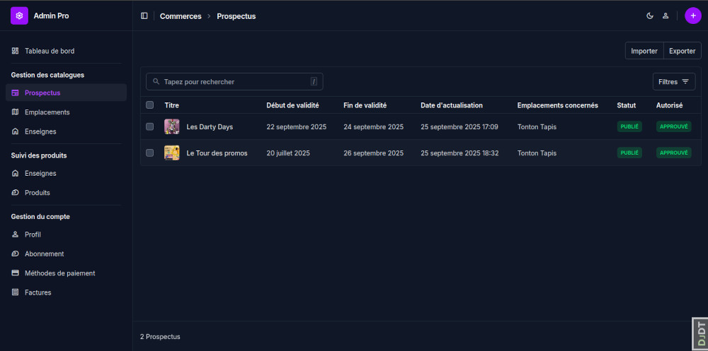Image resolution: width=708 pixels, height=351 pixels.
Task: Select all rows with the header checkbox
Action: [149, 105]
